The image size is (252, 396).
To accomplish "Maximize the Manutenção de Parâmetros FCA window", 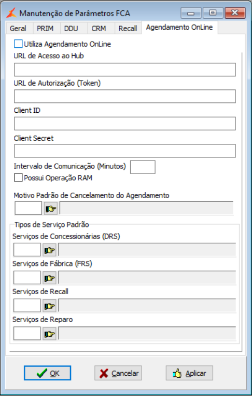I will point(213,13).
